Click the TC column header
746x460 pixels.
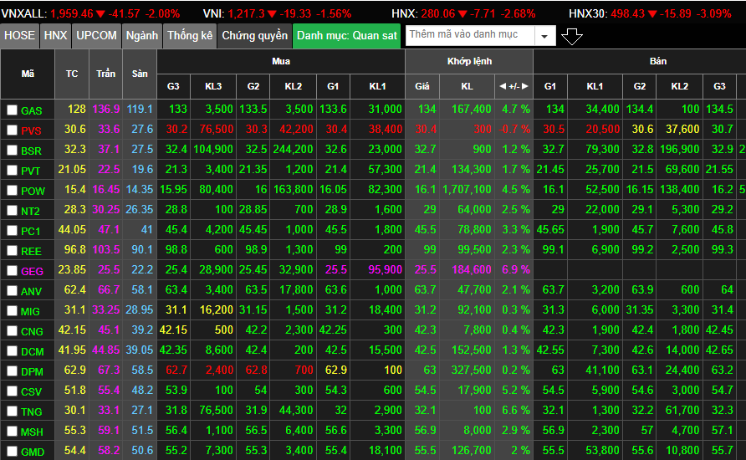point(72,74)
